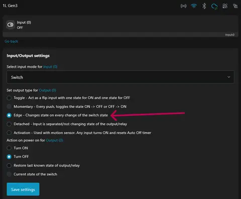Click the 1L Gen3 device title

pos(10,6)
